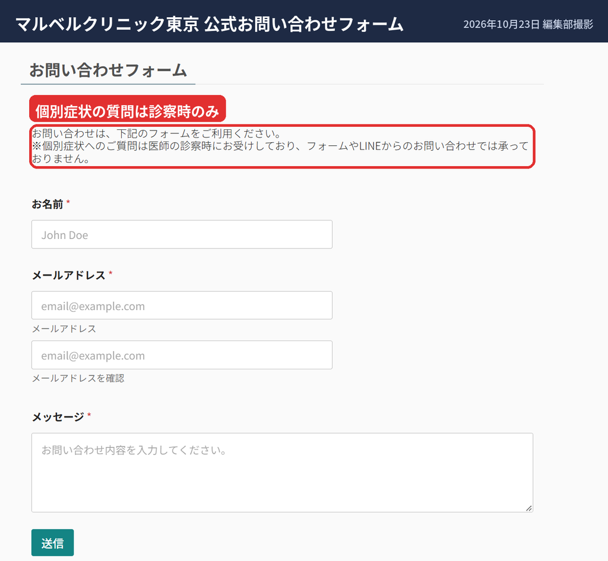
Task: Click the お名前 name input field
Action: pos(182,235)
